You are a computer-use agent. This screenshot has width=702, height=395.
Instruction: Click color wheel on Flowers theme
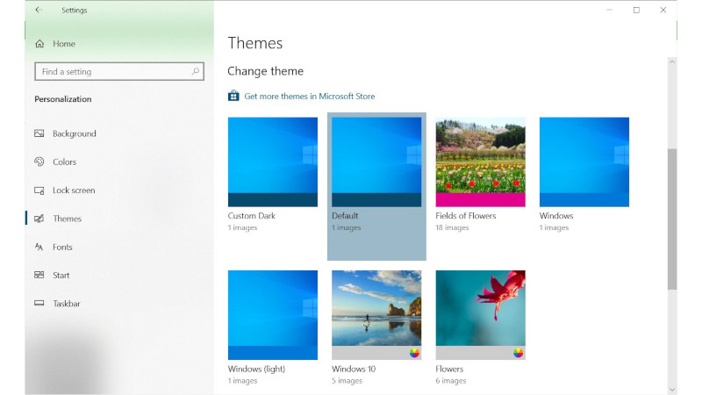pos(518,353)
